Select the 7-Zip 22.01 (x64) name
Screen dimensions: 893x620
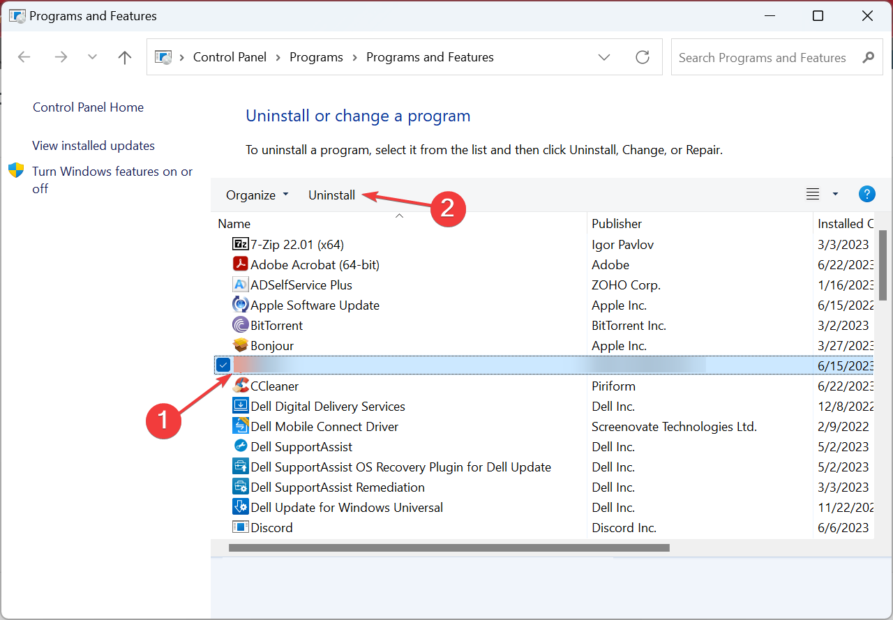coord(297,245)
